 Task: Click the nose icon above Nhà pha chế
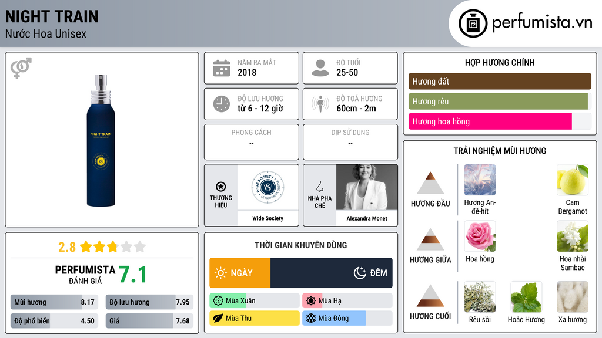click(319, 187)
